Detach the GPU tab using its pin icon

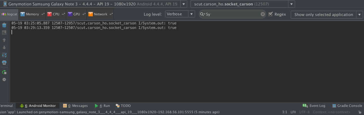84,14
